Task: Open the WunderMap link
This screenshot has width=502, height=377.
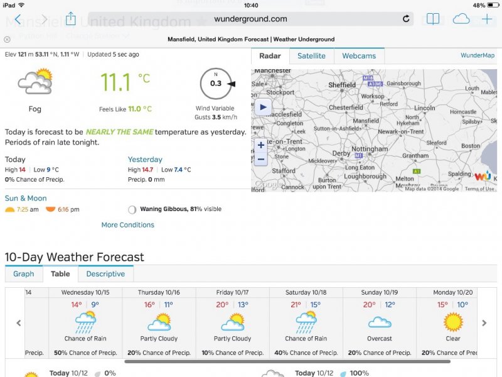Action: 478,56
